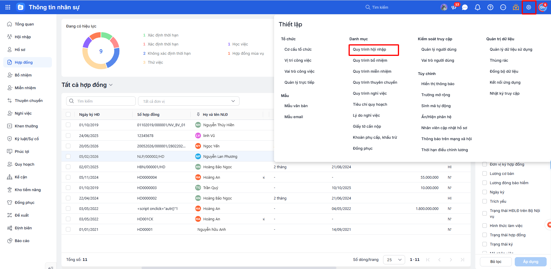This screenshot has height=269, width=551.
Task: Click the 9 donut chart
Action: click(101, 51)
